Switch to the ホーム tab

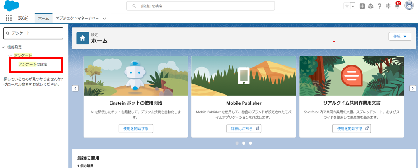(43, 18)
